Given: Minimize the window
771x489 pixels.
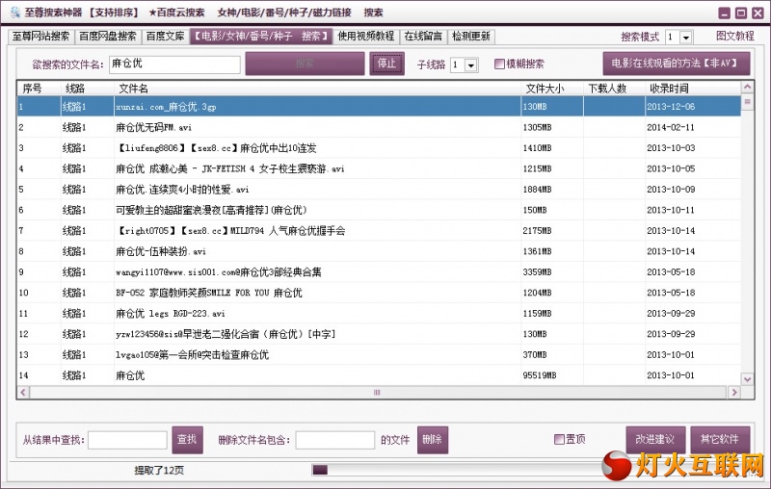Looking at the screenshot, I should click(x=725, y=13).
